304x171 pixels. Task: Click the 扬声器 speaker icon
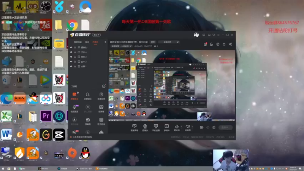(187, 127)
